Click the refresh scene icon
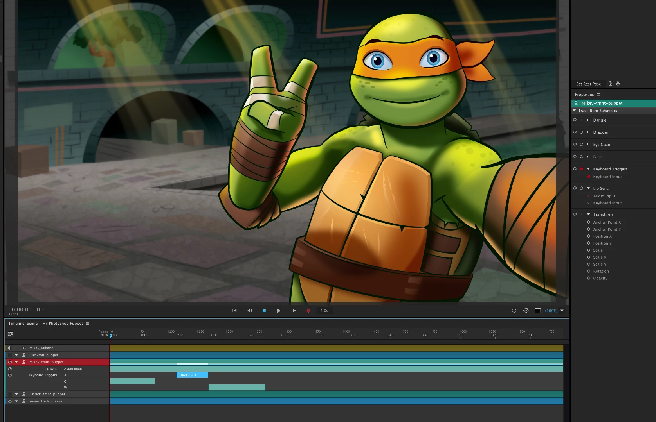This screenshot has width=656, height=422. point(514,311)
